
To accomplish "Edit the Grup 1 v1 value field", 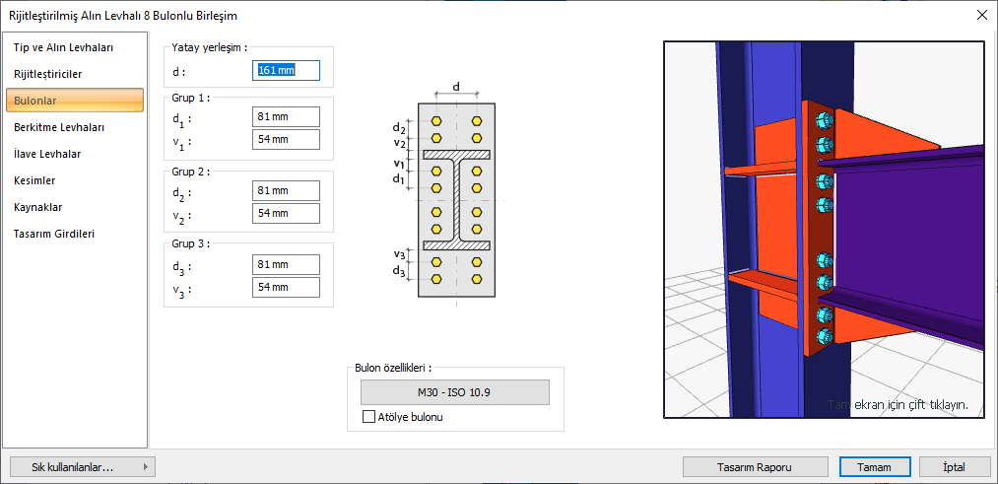I will [x=286, y=139].
